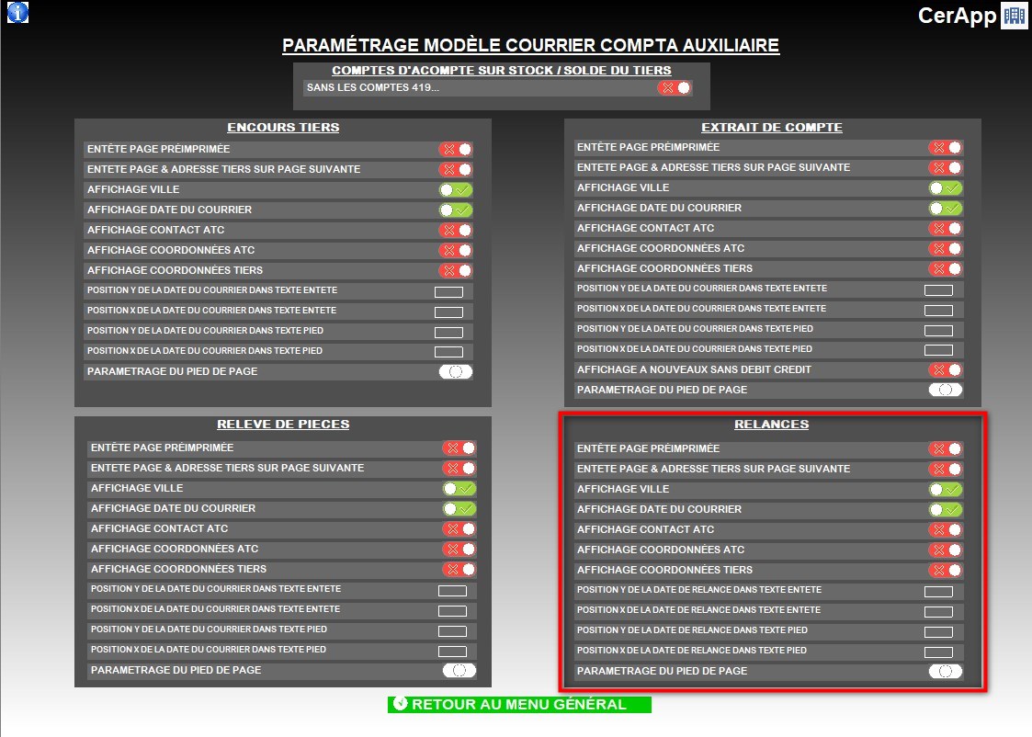Click Retour au Menu Général button

(x=519, y=705)
